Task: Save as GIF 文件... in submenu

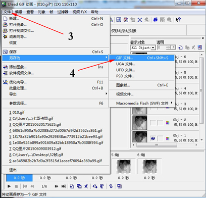Action: [142, 58]
